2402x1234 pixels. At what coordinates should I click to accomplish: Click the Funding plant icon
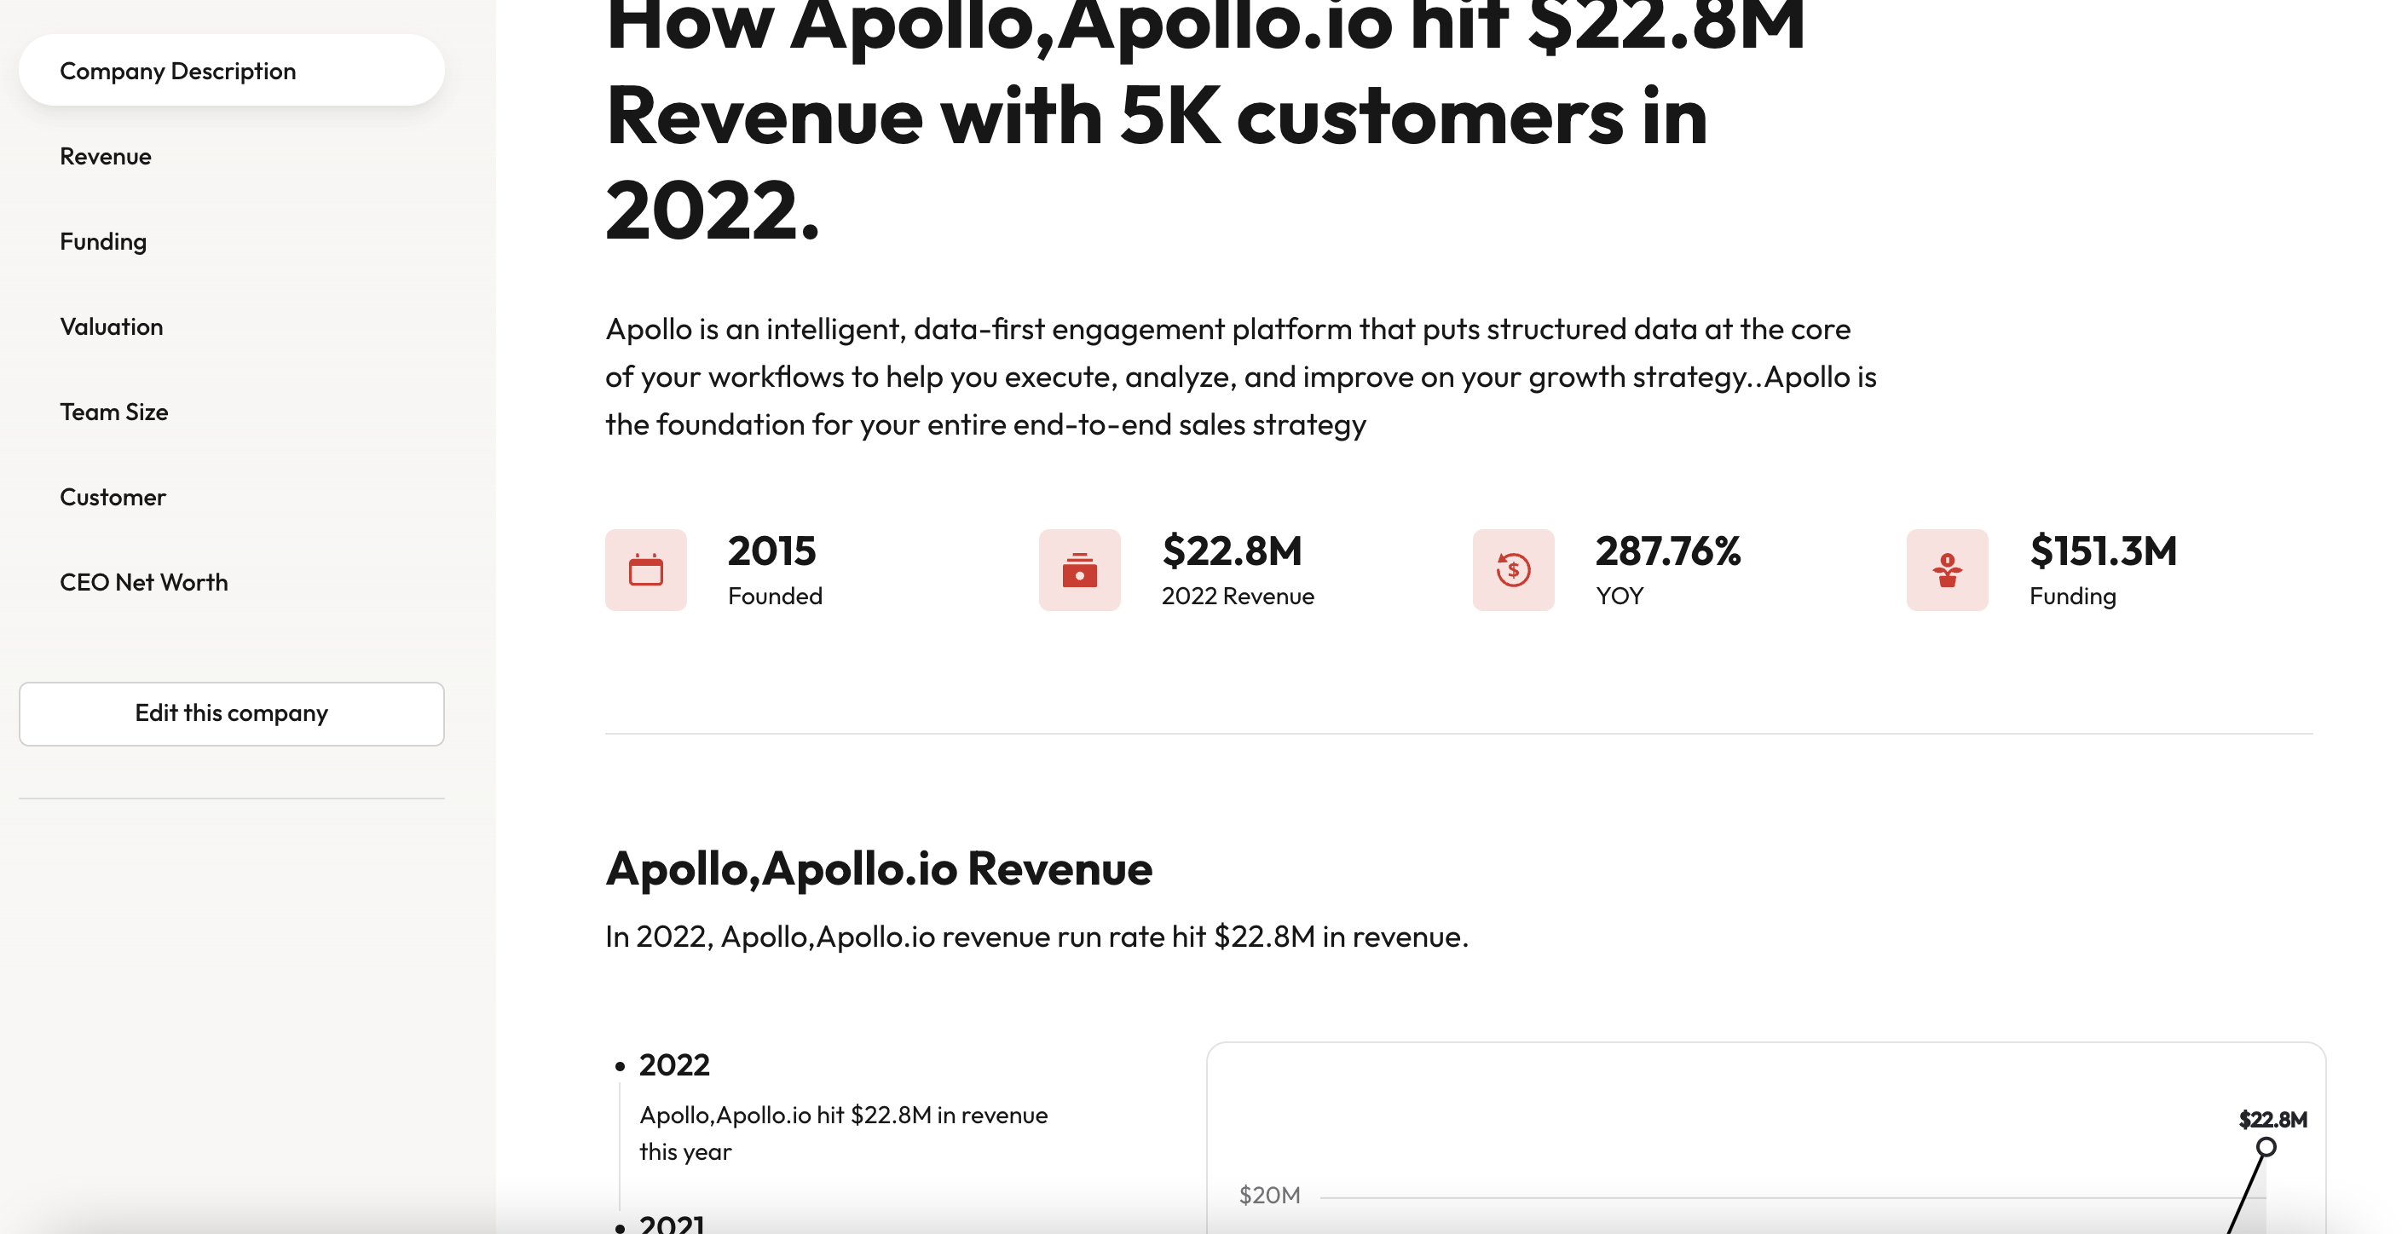[x=1946, y=570]
